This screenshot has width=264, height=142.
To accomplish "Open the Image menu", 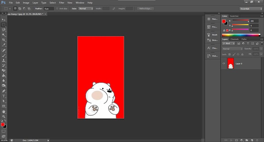I will 26,3.
